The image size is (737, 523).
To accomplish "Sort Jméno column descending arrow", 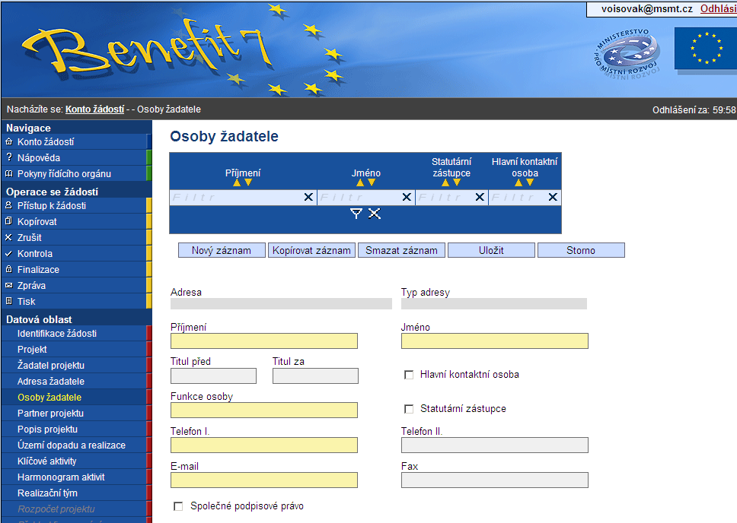I will pyautogui.click(x=372, y=182).
